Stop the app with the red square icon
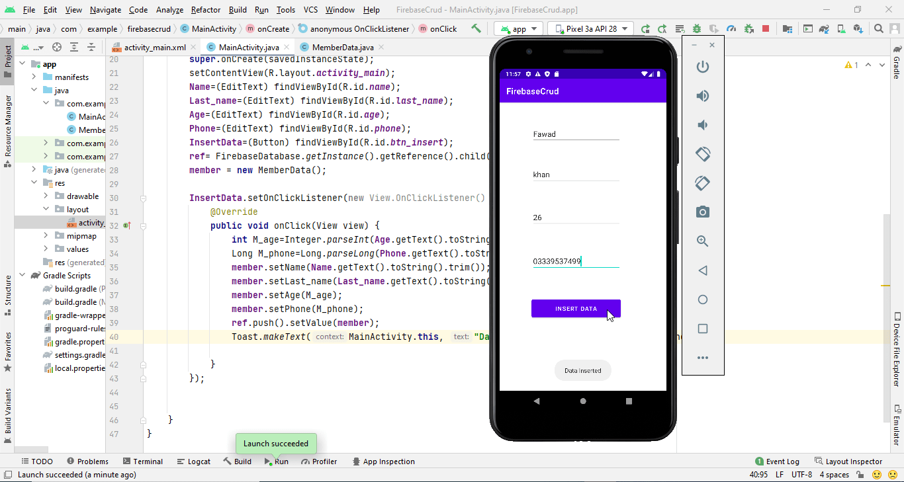This screenshot has height=482, width=904. (x=766, y=28)
